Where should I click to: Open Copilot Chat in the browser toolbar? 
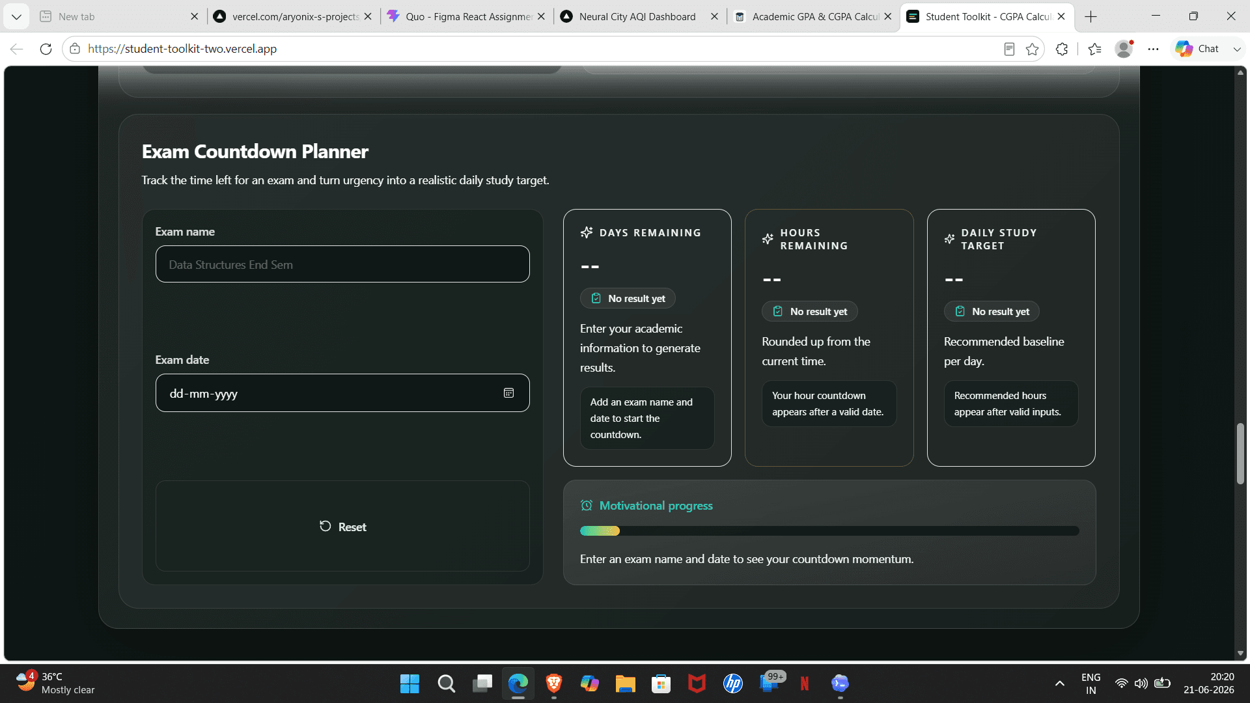pyautogui.click(x=1197, y=49)
